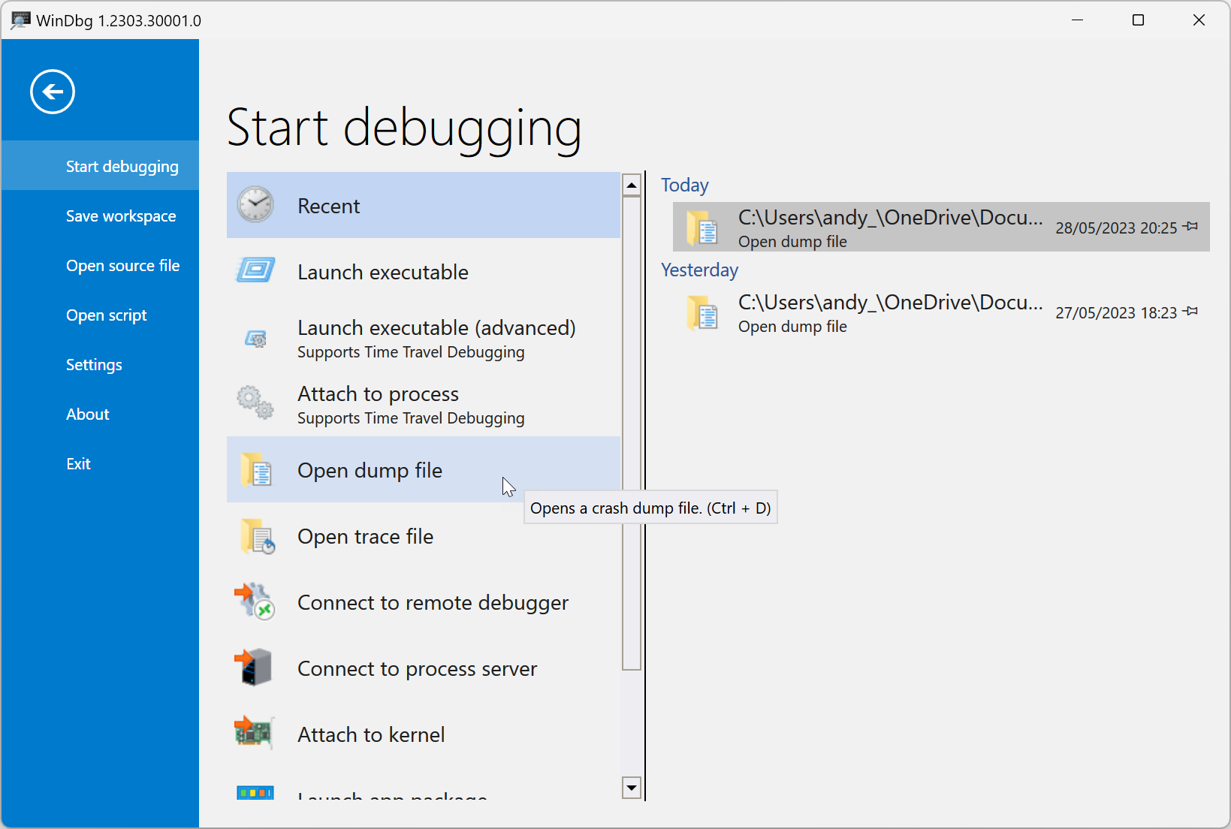The height and width of the screenshot is (829, 1231).
Task: Click the Recent clock icon
Action: 255,204
